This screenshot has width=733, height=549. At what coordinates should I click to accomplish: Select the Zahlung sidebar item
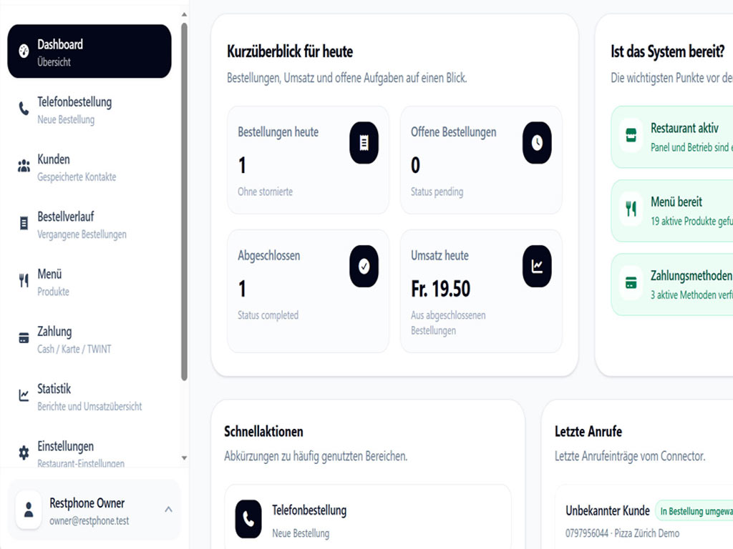click(x=89, y=340)
